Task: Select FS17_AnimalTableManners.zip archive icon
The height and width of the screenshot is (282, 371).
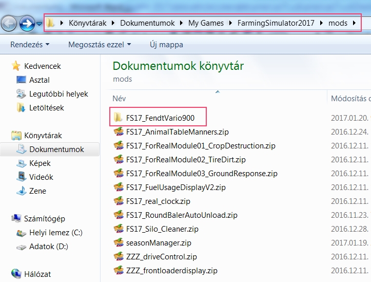Action: pyautogui.click(x=119, y=131)
